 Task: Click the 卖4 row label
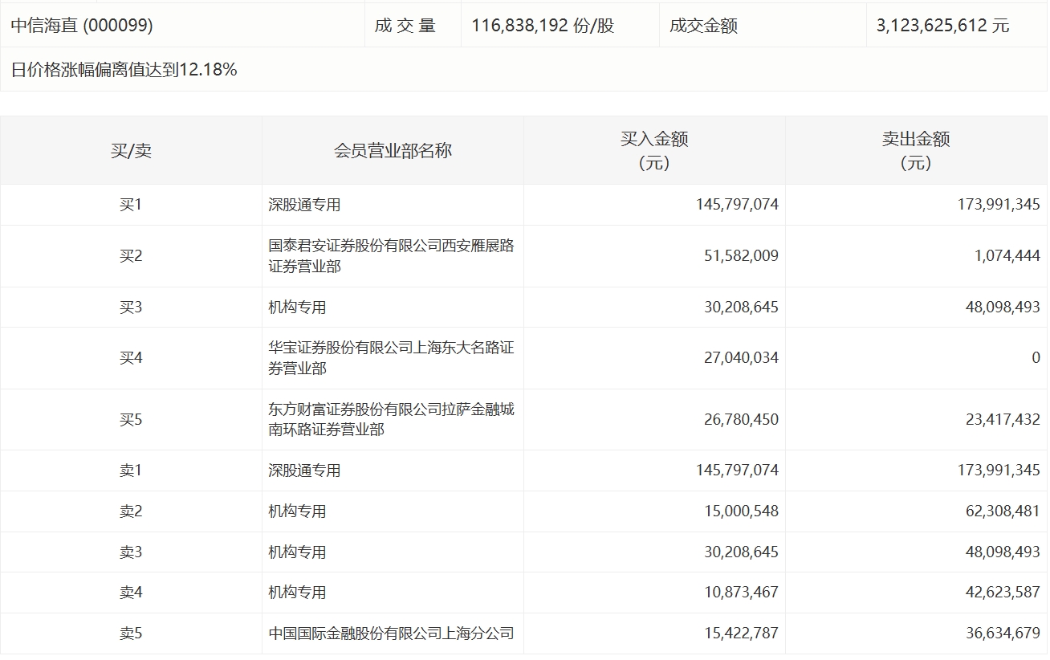pos(131,593)
